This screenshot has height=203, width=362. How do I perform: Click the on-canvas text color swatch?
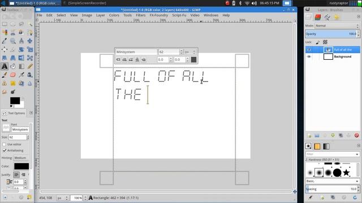(x=193, y=60)
